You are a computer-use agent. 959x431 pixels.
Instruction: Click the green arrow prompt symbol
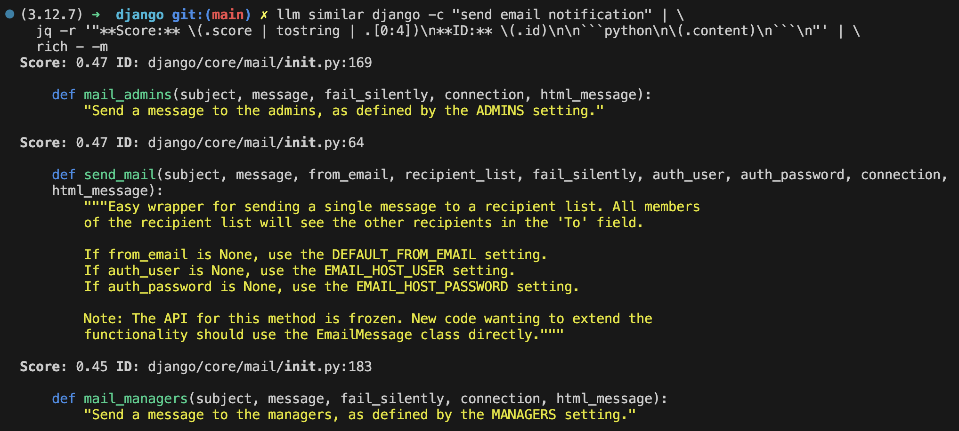(96, 15)
